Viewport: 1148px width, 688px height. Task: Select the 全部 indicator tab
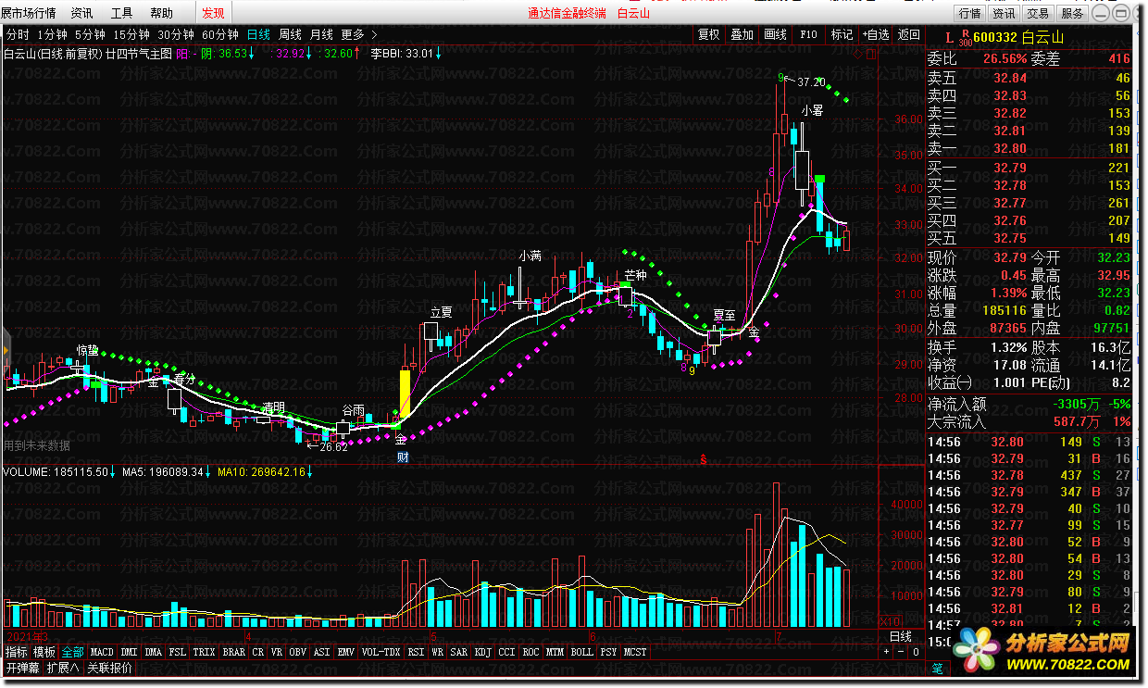pyautogui.click(x=72, y=652)
